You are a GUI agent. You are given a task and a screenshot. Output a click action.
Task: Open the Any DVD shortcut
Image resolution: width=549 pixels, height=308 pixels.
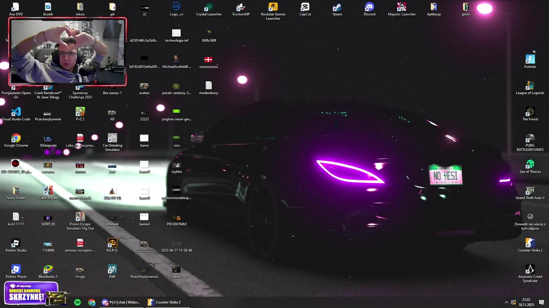tap(16, 9)
